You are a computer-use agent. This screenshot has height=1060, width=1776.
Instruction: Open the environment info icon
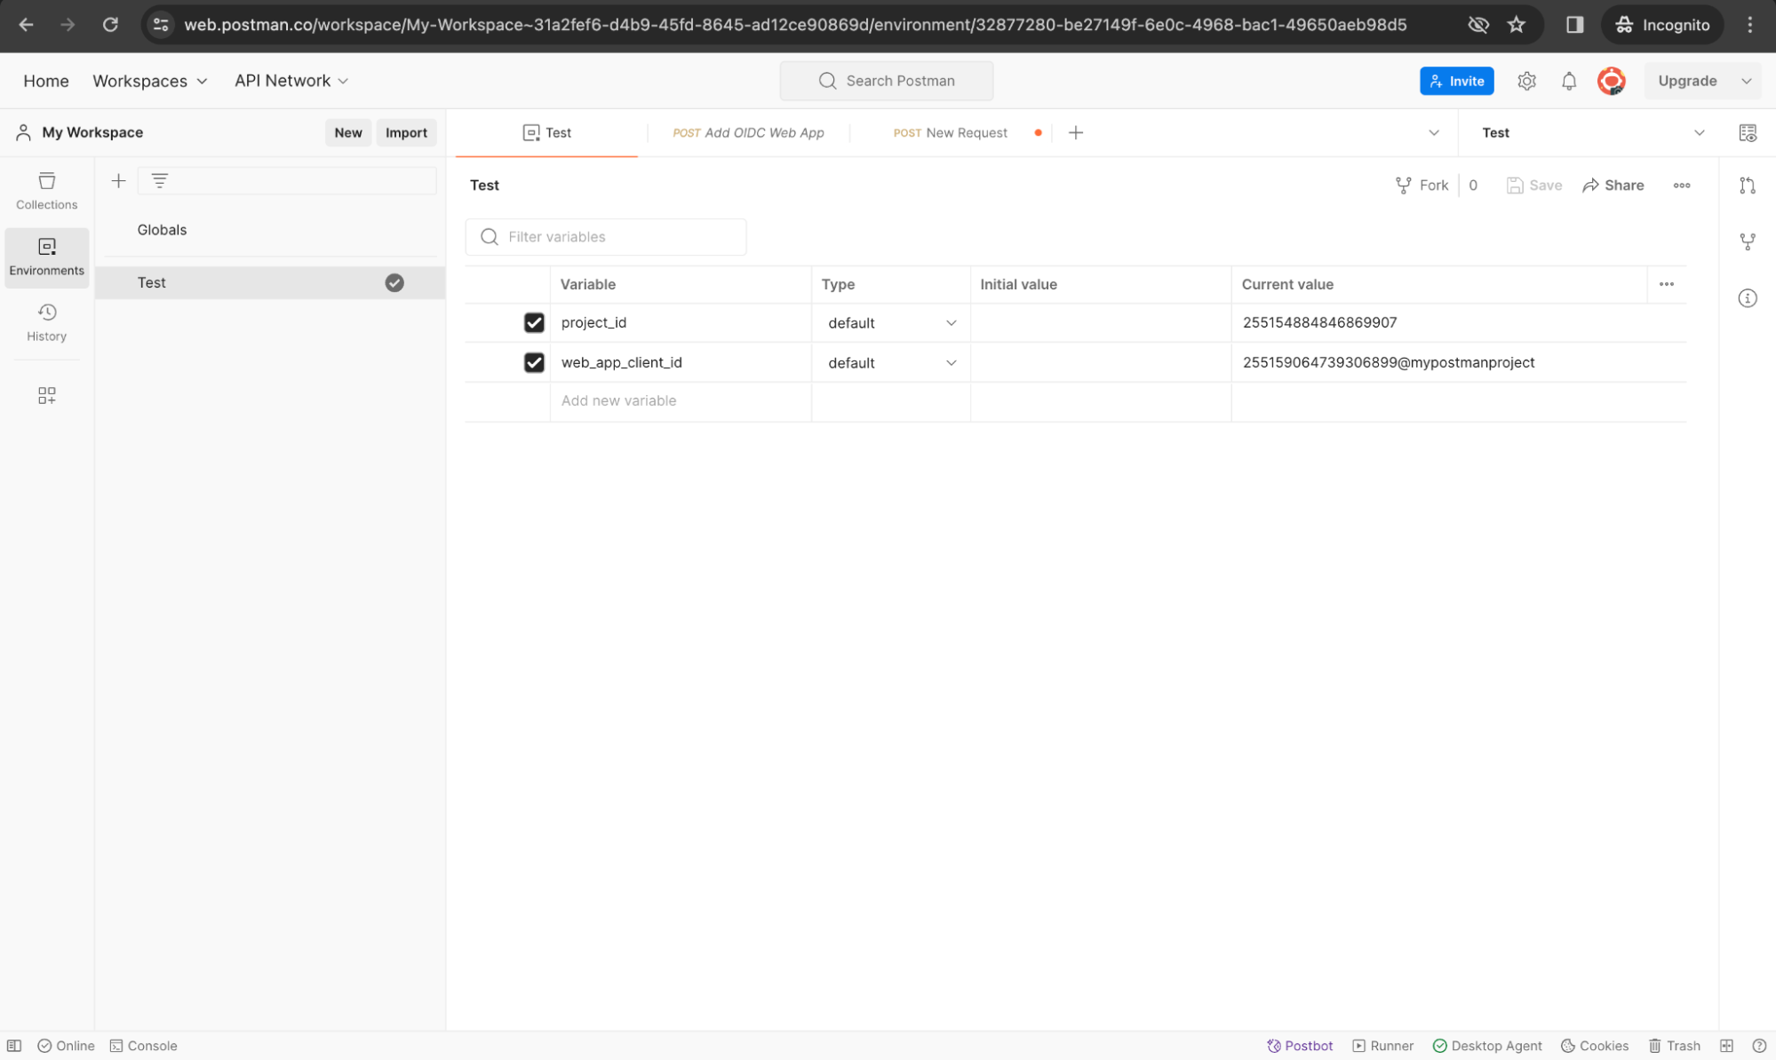pyautogui.click(x=1747, y=298)
